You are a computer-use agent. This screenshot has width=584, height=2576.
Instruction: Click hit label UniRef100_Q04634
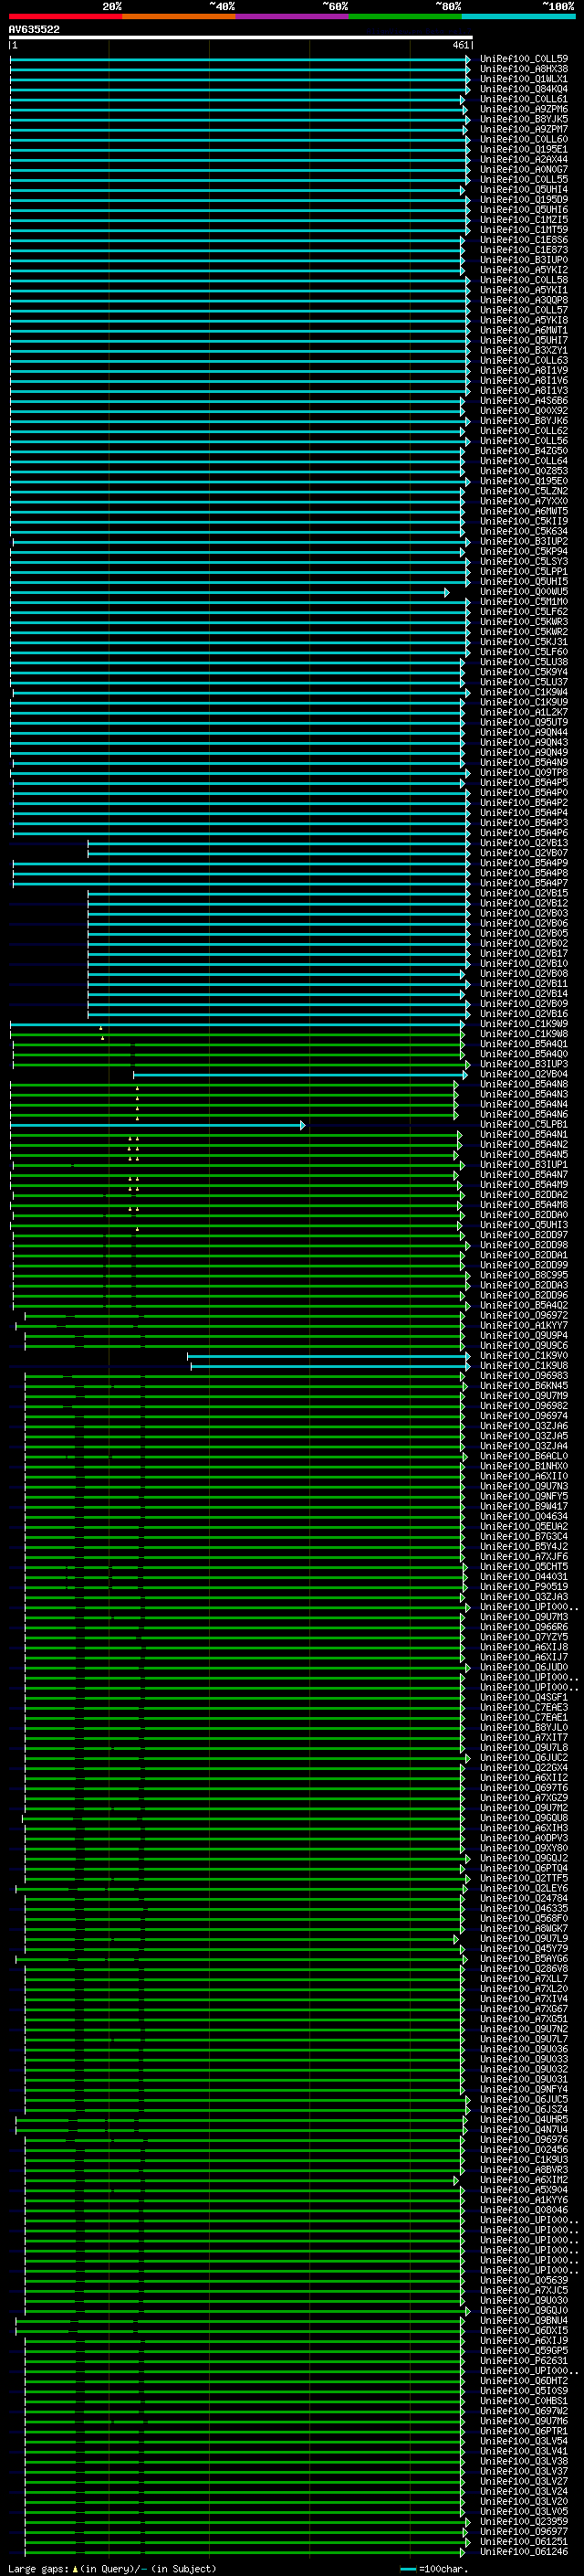[524, 1516]
